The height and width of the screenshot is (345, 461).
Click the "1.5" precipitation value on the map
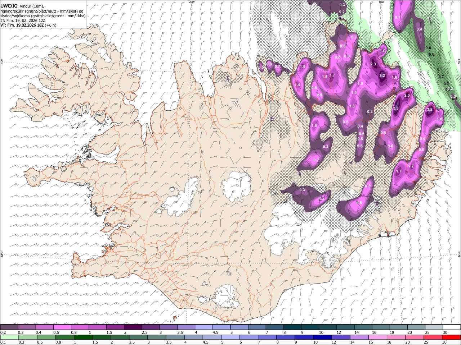click(325, 77)
